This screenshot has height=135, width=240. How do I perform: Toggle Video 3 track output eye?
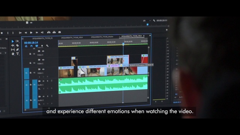43,51
